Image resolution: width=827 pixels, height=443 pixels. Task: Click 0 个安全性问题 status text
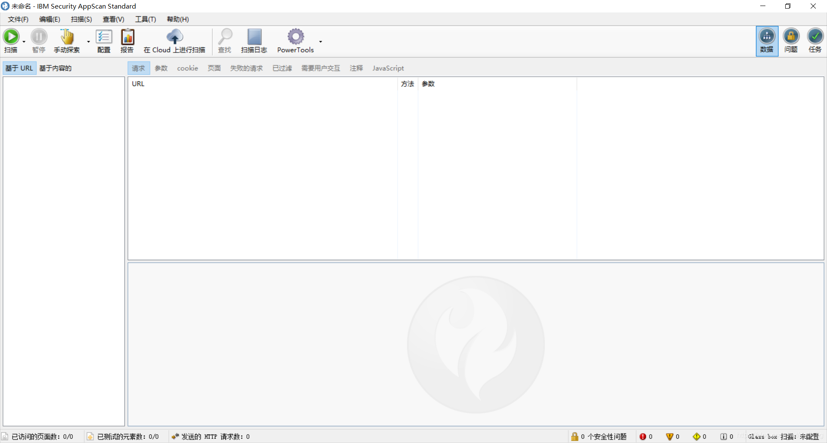tap(603, 437)
